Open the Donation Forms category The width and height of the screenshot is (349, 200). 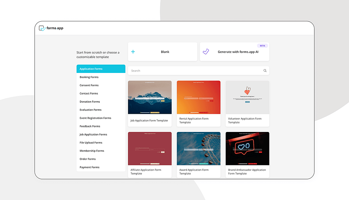[x=101, y=102]
